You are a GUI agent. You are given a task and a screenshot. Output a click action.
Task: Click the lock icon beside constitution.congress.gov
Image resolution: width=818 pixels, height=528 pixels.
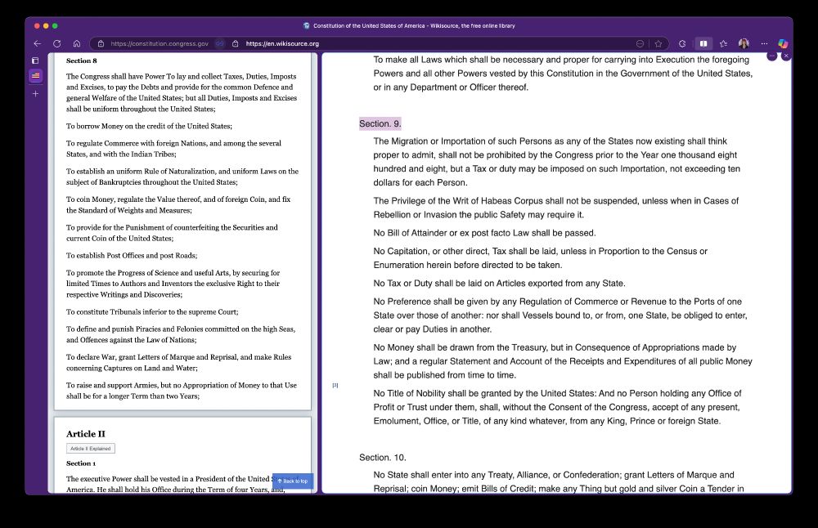101,44
